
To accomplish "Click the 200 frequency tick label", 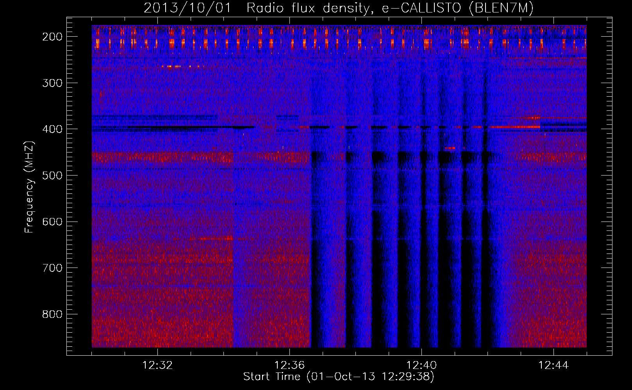I will 52,37.
